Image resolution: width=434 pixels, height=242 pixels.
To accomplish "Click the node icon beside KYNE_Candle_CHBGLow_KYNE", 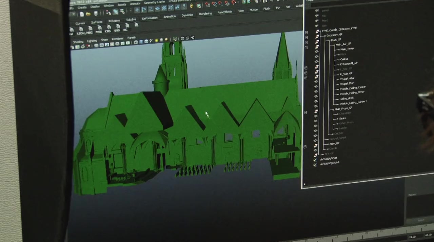I will [x=317, y=32].
